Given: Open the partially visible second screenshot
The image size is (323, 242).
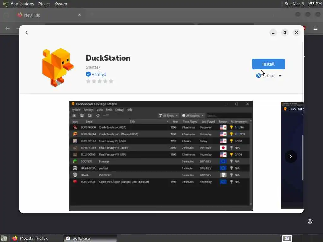Looking at the screenshot, I should 292,156.
